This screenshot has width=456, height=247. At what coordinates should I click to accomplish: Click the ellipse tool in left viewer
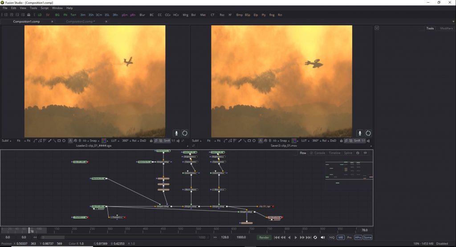[64, 141]
